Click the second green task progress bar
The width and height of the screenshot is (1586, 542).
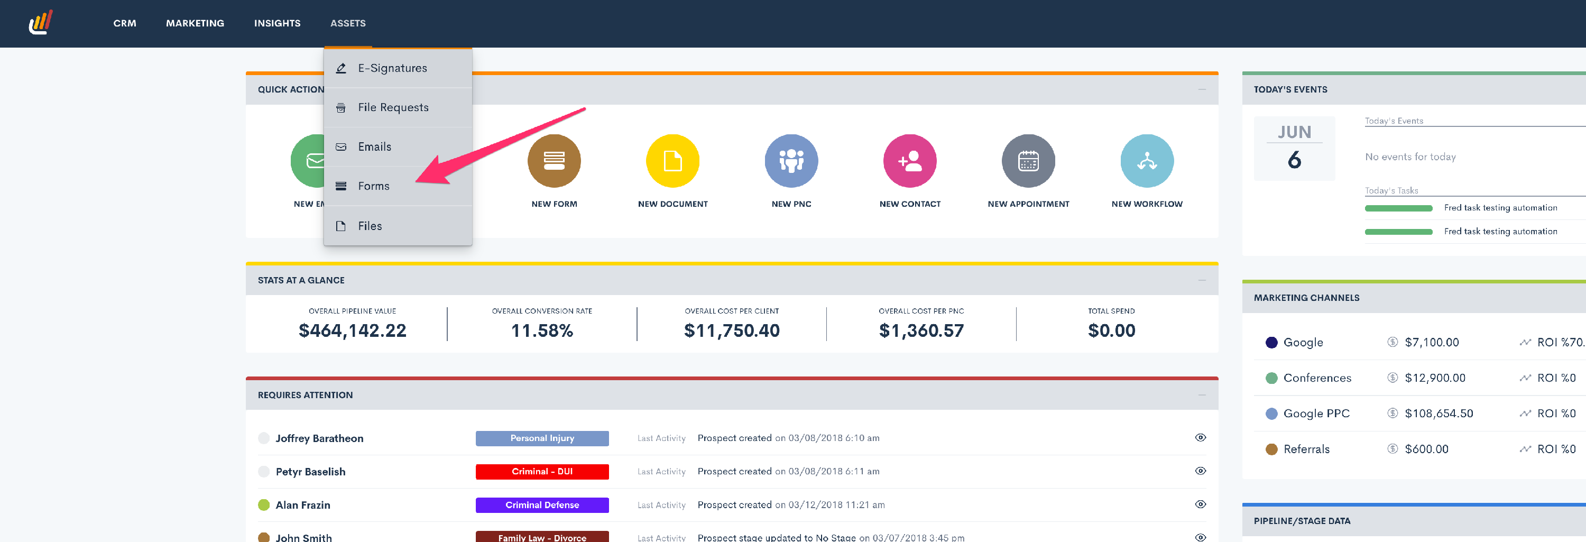1398,232
